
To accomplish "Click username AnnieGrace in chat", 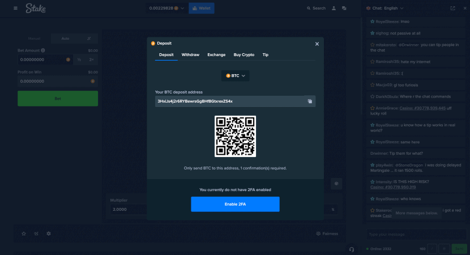I will pos(387,108).
